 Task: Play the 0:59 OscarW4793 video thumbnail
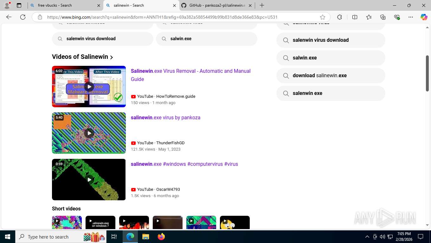[89, 179]
